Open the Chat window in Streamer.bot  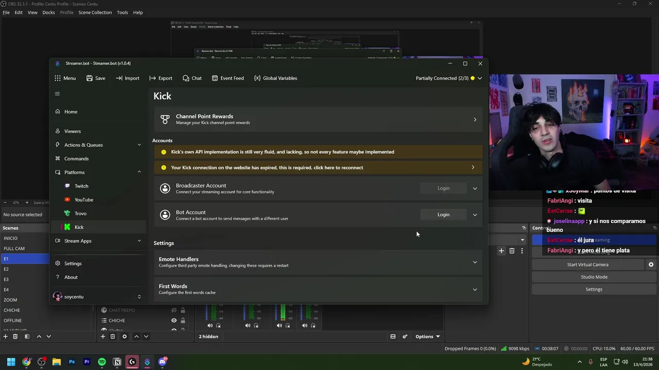click(x=192, y=78)
